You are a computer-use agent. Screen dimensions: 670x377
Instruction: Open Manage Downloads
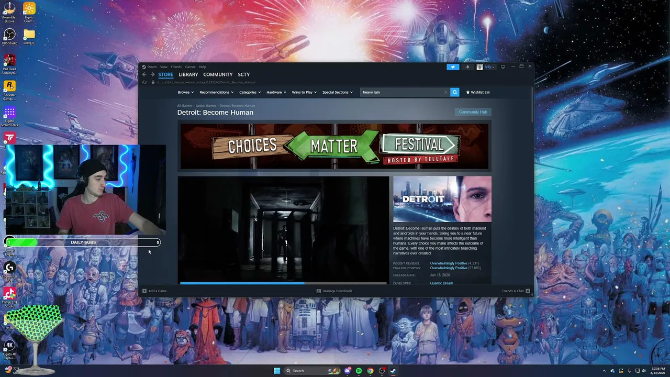(x=334, y=291)
